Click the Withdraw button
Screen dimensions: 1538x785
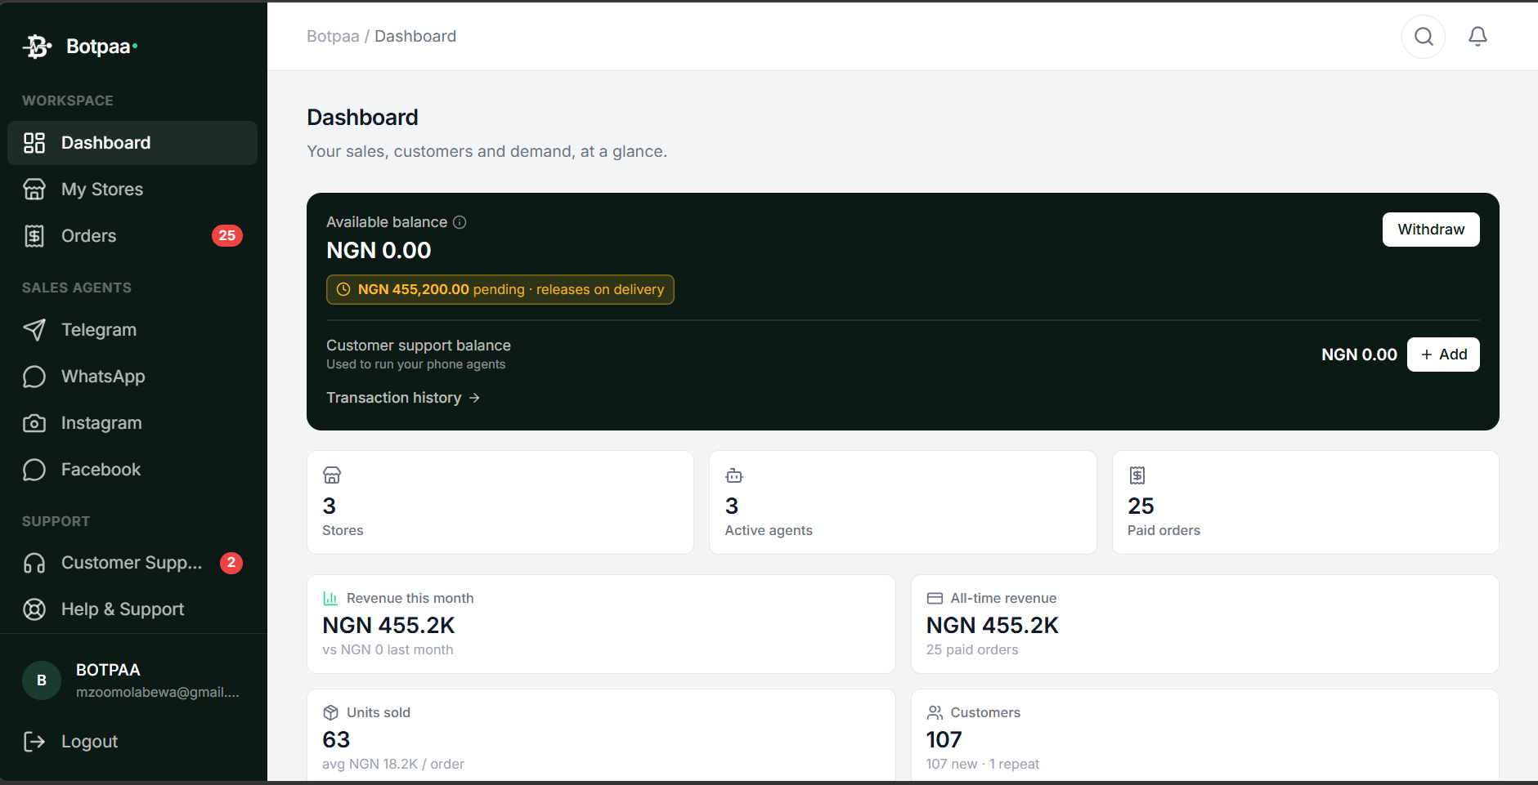tap(1431, 230)
